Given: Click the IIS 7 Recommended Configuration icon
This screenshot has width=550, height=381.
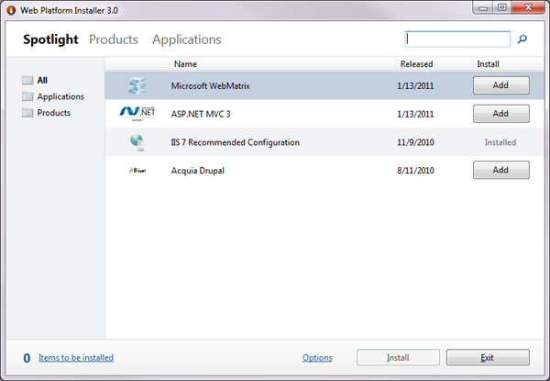Looking at the screenshot, I should click(x=137, y=142).
